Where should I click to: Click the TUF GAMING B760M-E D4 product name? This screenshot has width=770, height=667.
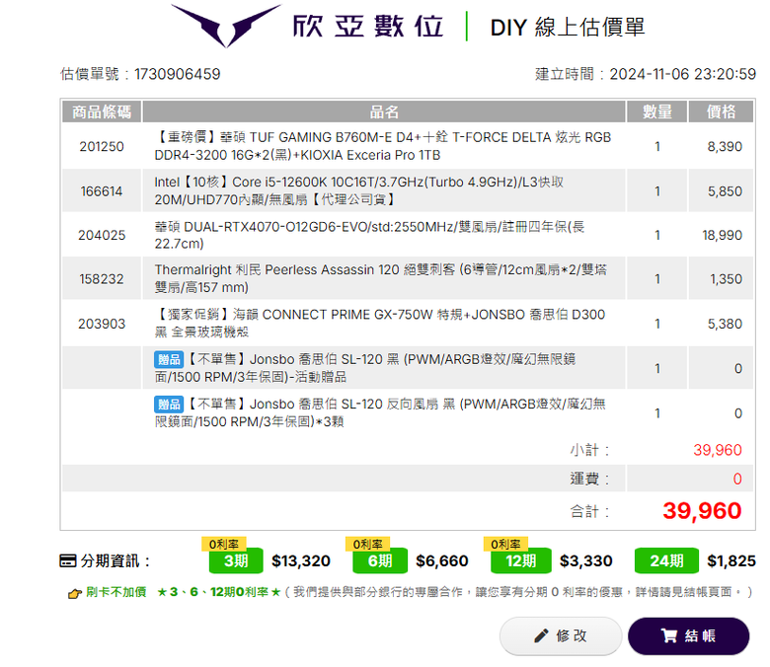click(383, 146)
